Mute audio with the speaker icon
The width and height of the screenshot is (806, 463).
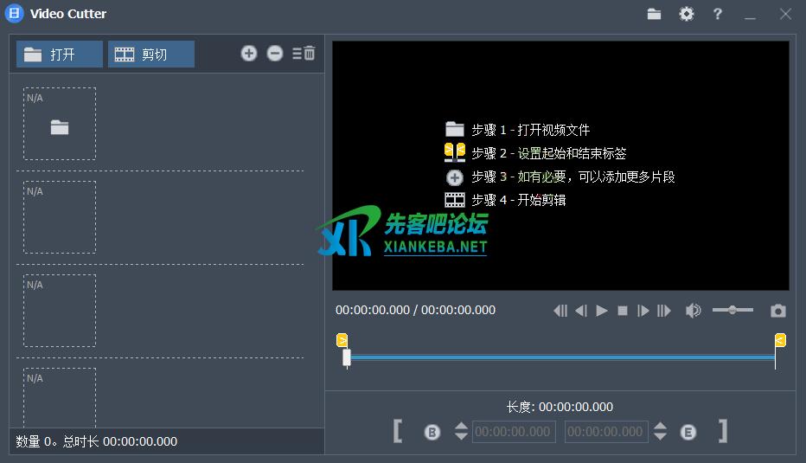pyautogui.click(x=693, y=311)
